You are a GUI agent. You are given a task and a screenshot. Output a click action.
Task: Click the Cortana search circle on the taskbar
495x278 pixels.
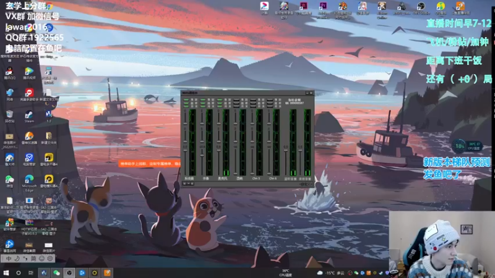tap(19, 272)
